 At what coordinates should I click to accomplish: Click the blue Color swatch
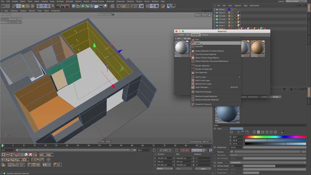tap(237, 129)
